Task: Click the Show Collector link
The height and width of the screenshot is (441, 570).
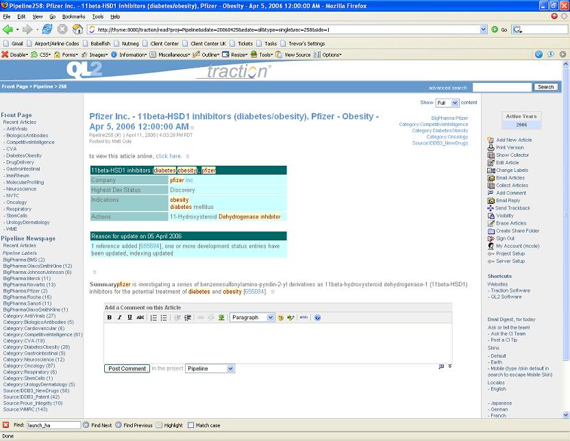Action: click(x=512, y=155)
